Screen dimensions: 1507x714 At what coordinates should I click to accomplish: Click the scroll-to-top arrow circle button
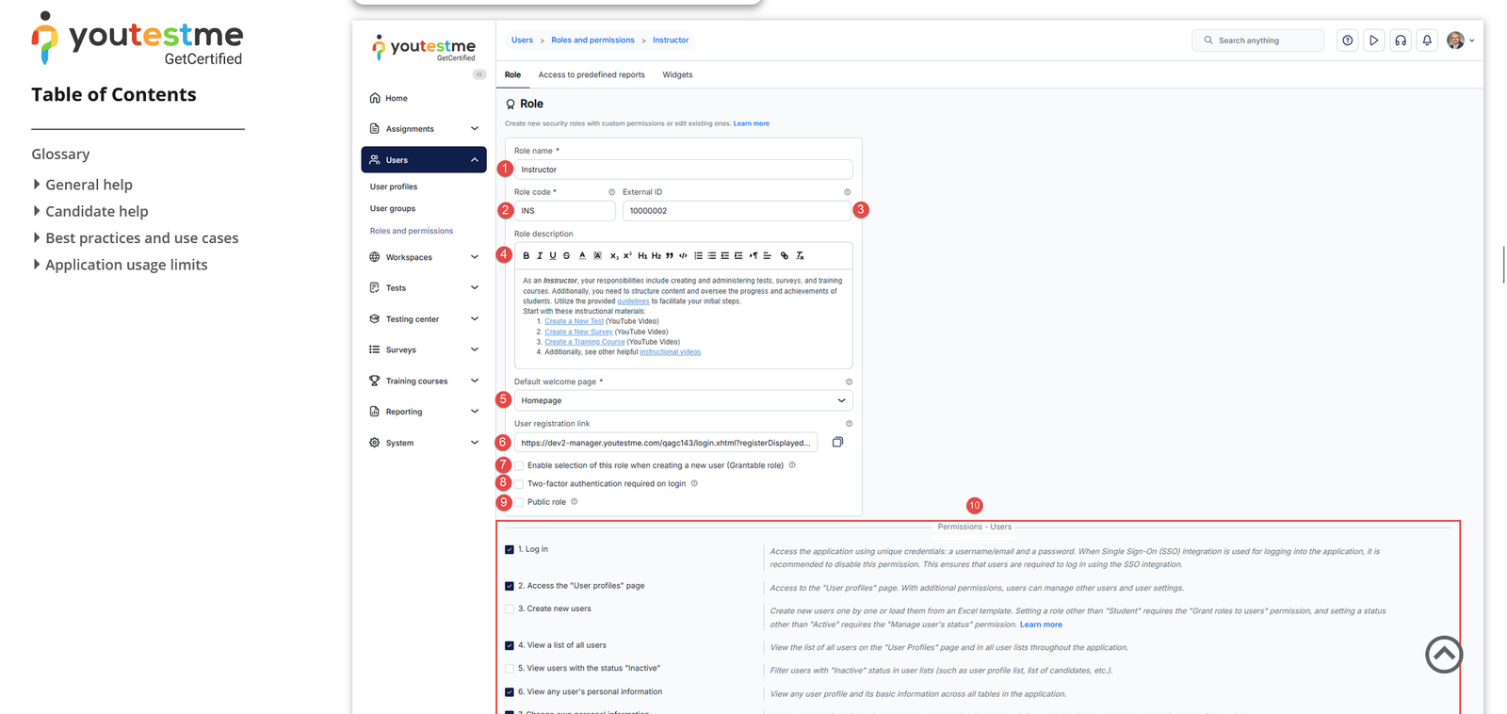[x=1443, y=655]
